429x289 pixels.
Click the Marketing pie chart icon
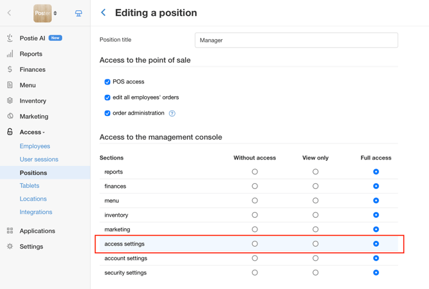pyautogui.click(x=10, y=116)
